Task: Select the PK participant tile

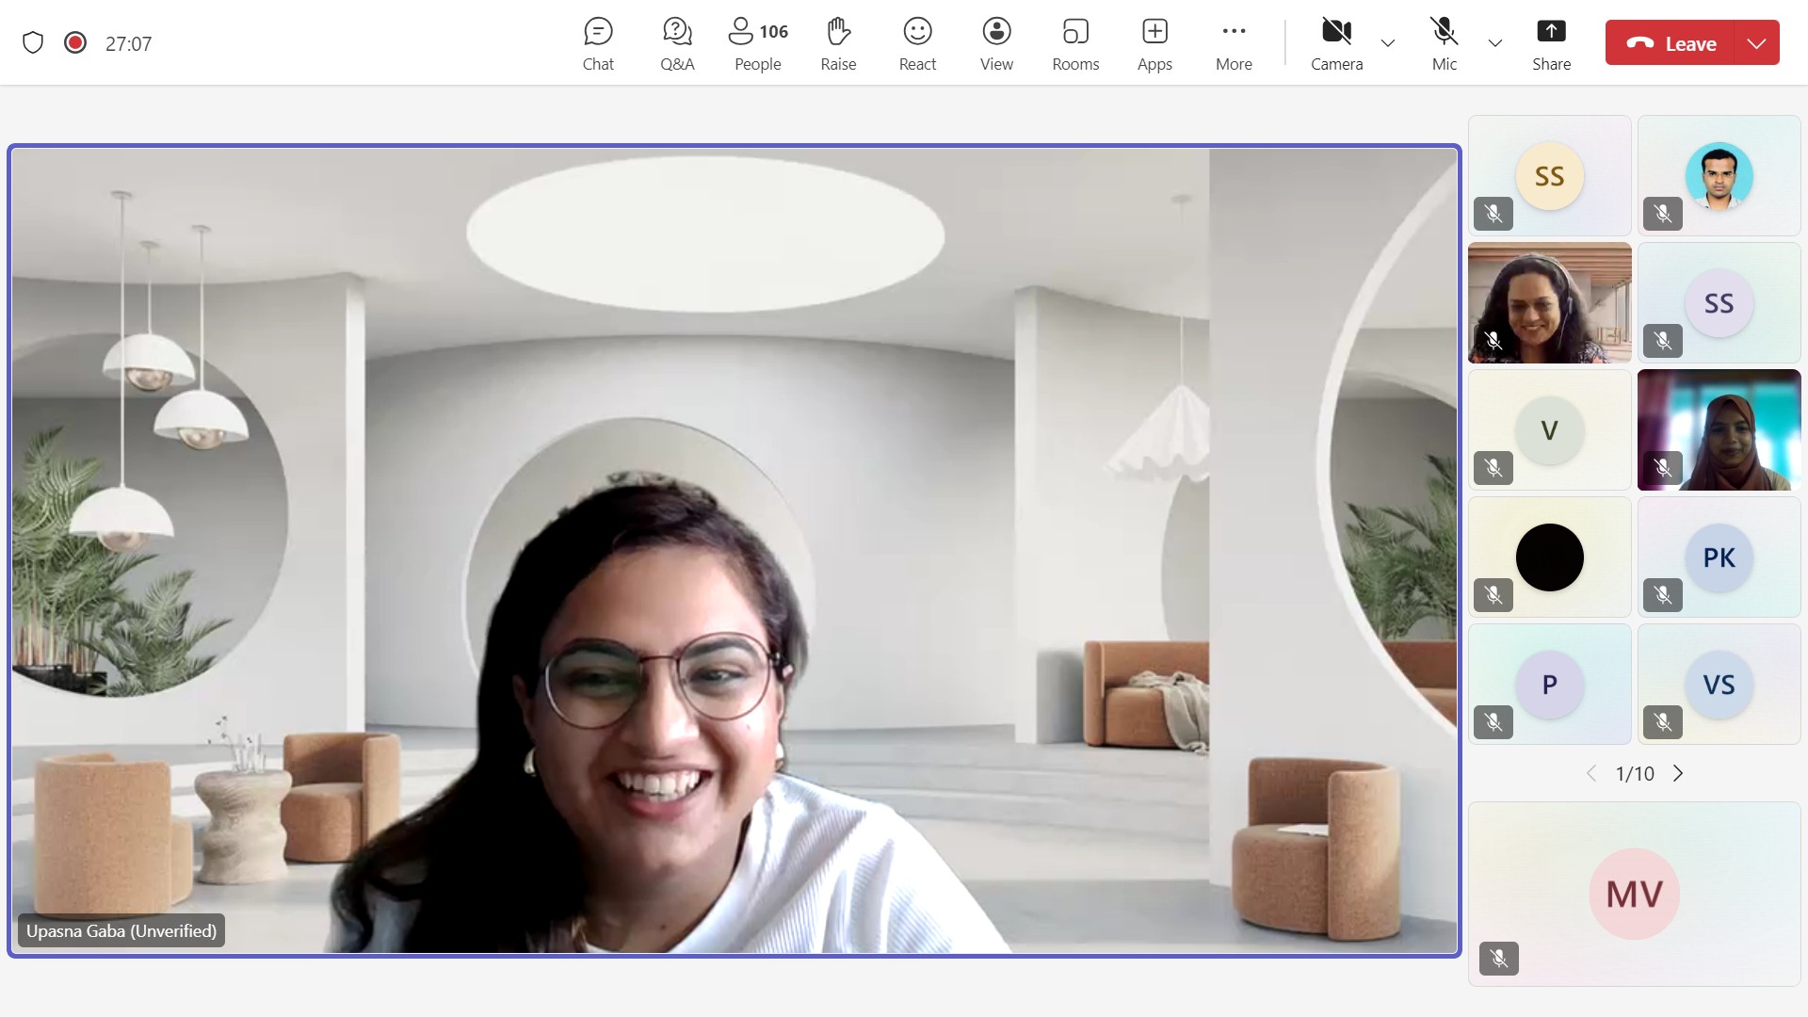Action: tap(1719, 557)
